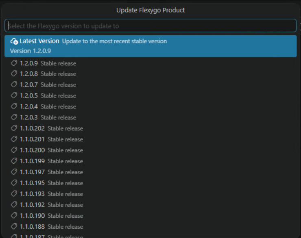Select the Latest Version option
The width and height of the screenshot is (301, 238).
point(150,46)
